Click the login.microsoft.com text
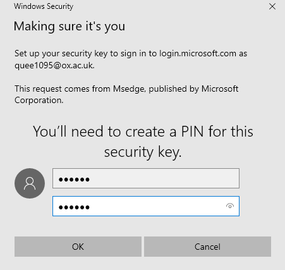The image size is (285, 270). tap(198, 54)
